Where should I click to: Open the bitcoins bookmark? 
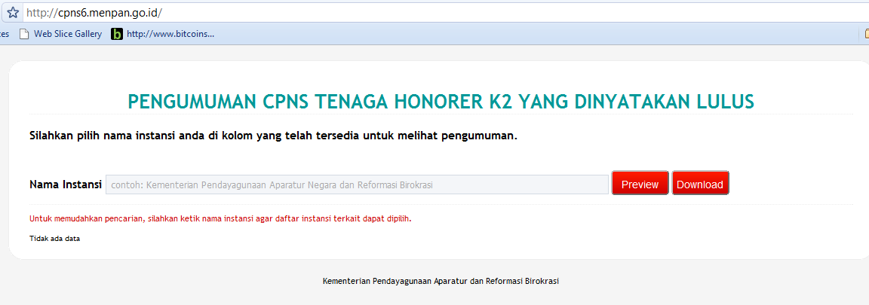[x=163, y=34]
